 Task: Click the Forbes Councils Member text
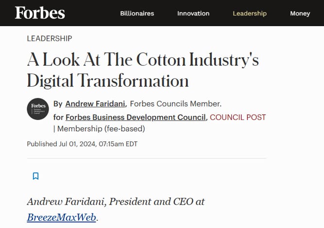click(x=176, y=104)
